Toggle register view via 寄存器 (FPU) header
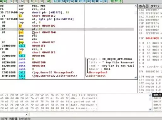The width and height of the screenshot is (162, 120). click(149, 6)
